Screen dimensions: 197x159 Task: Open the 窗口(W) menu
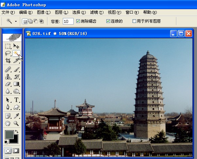[132, 12]
